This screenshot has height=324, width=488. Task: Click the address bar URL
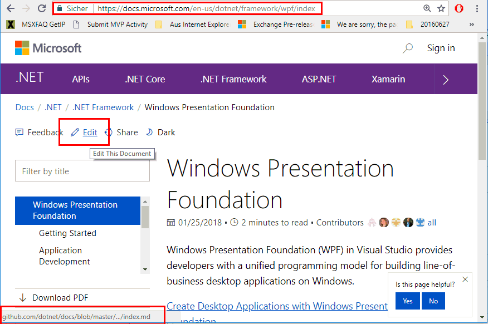(206, 8)
